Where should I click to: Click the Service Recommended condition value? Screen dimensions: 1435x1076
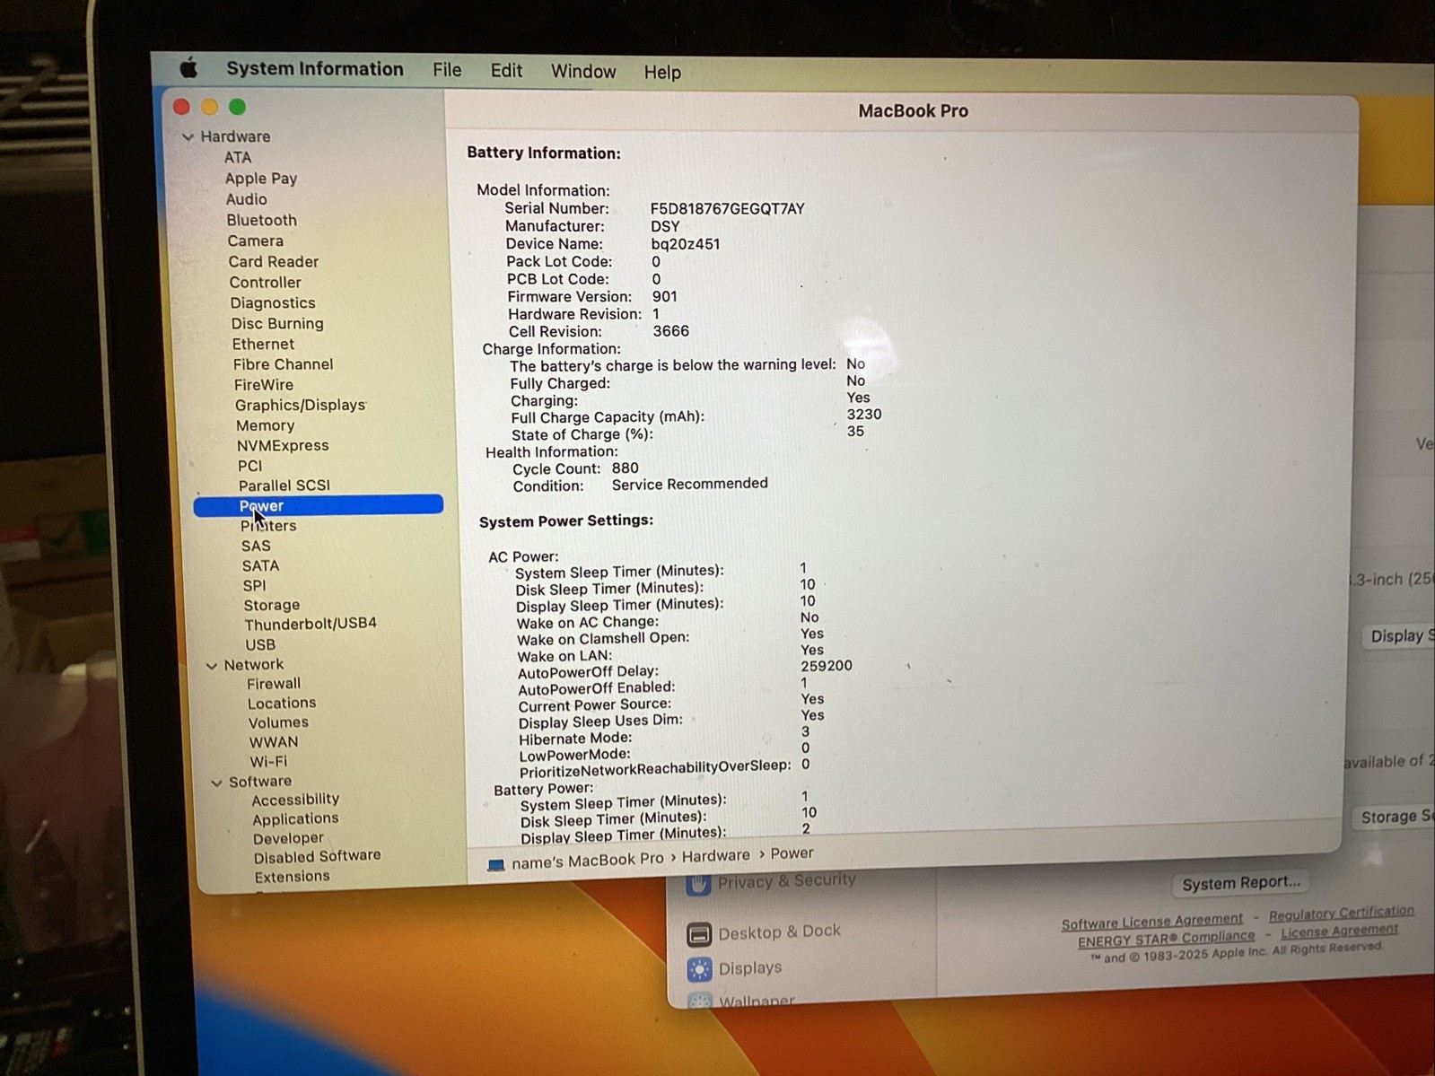[x=689, y=484]
